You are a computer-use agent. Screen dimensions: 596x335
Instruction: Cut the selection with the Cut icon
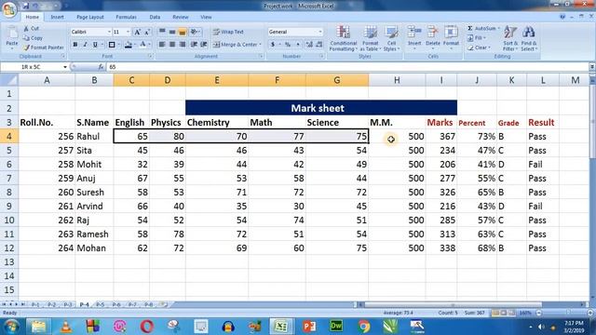coord(31,29)
